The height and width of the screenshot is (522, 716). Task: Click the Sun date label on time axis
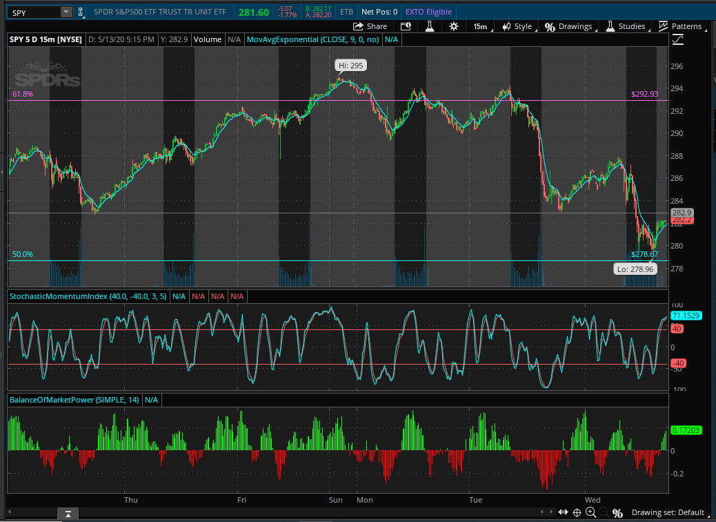336,500
